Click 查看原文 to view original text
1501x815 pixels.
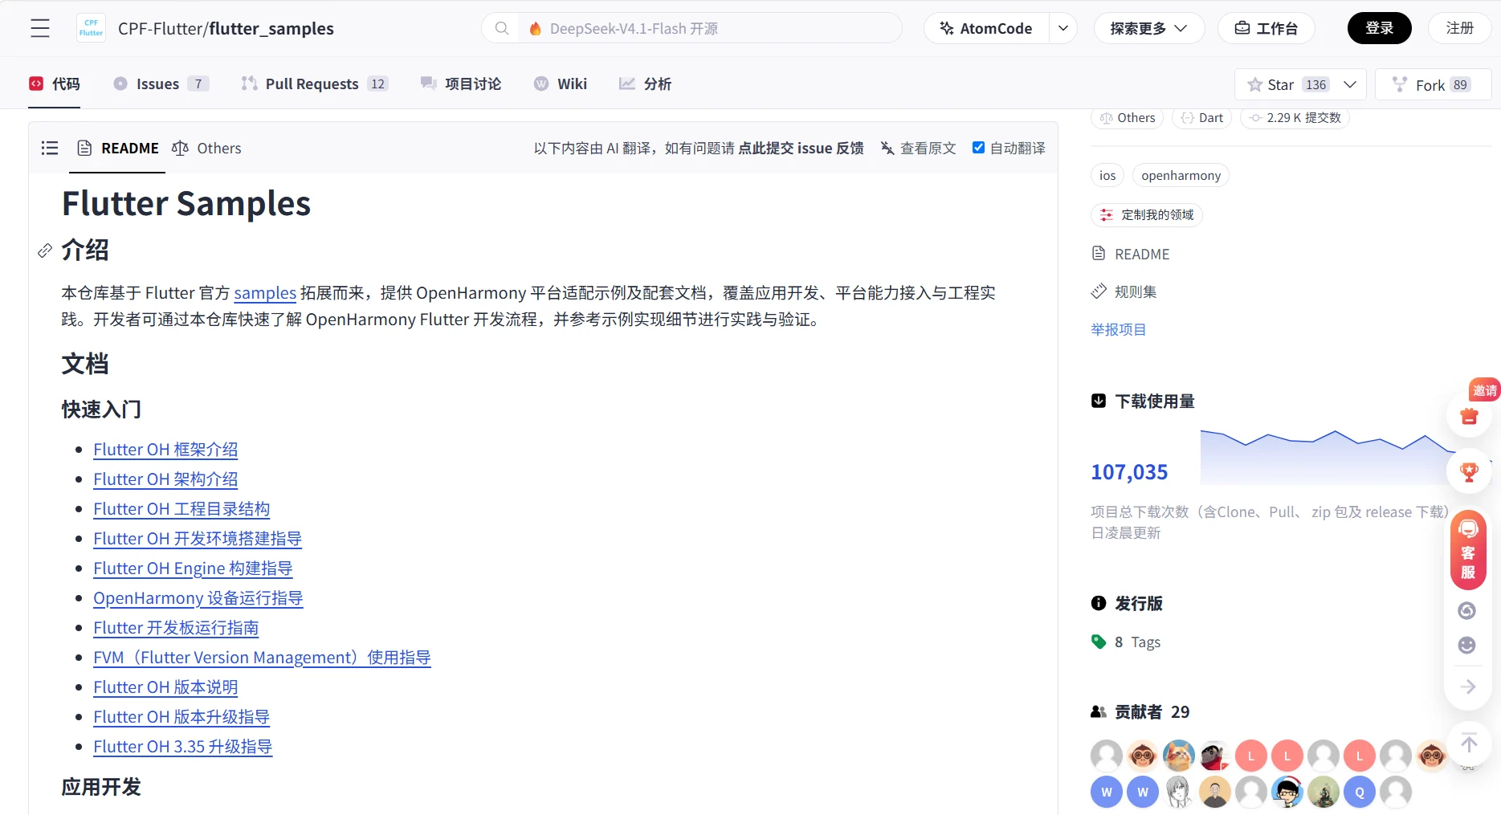pyautogui.click(x=919, y=148)
